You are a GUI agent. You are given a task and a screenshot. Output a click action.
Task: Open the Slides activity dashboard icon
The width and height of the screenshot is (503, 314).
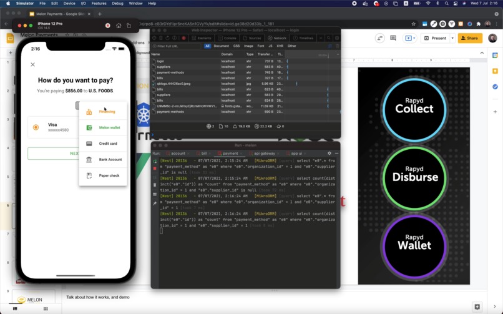tap(380, 38)
